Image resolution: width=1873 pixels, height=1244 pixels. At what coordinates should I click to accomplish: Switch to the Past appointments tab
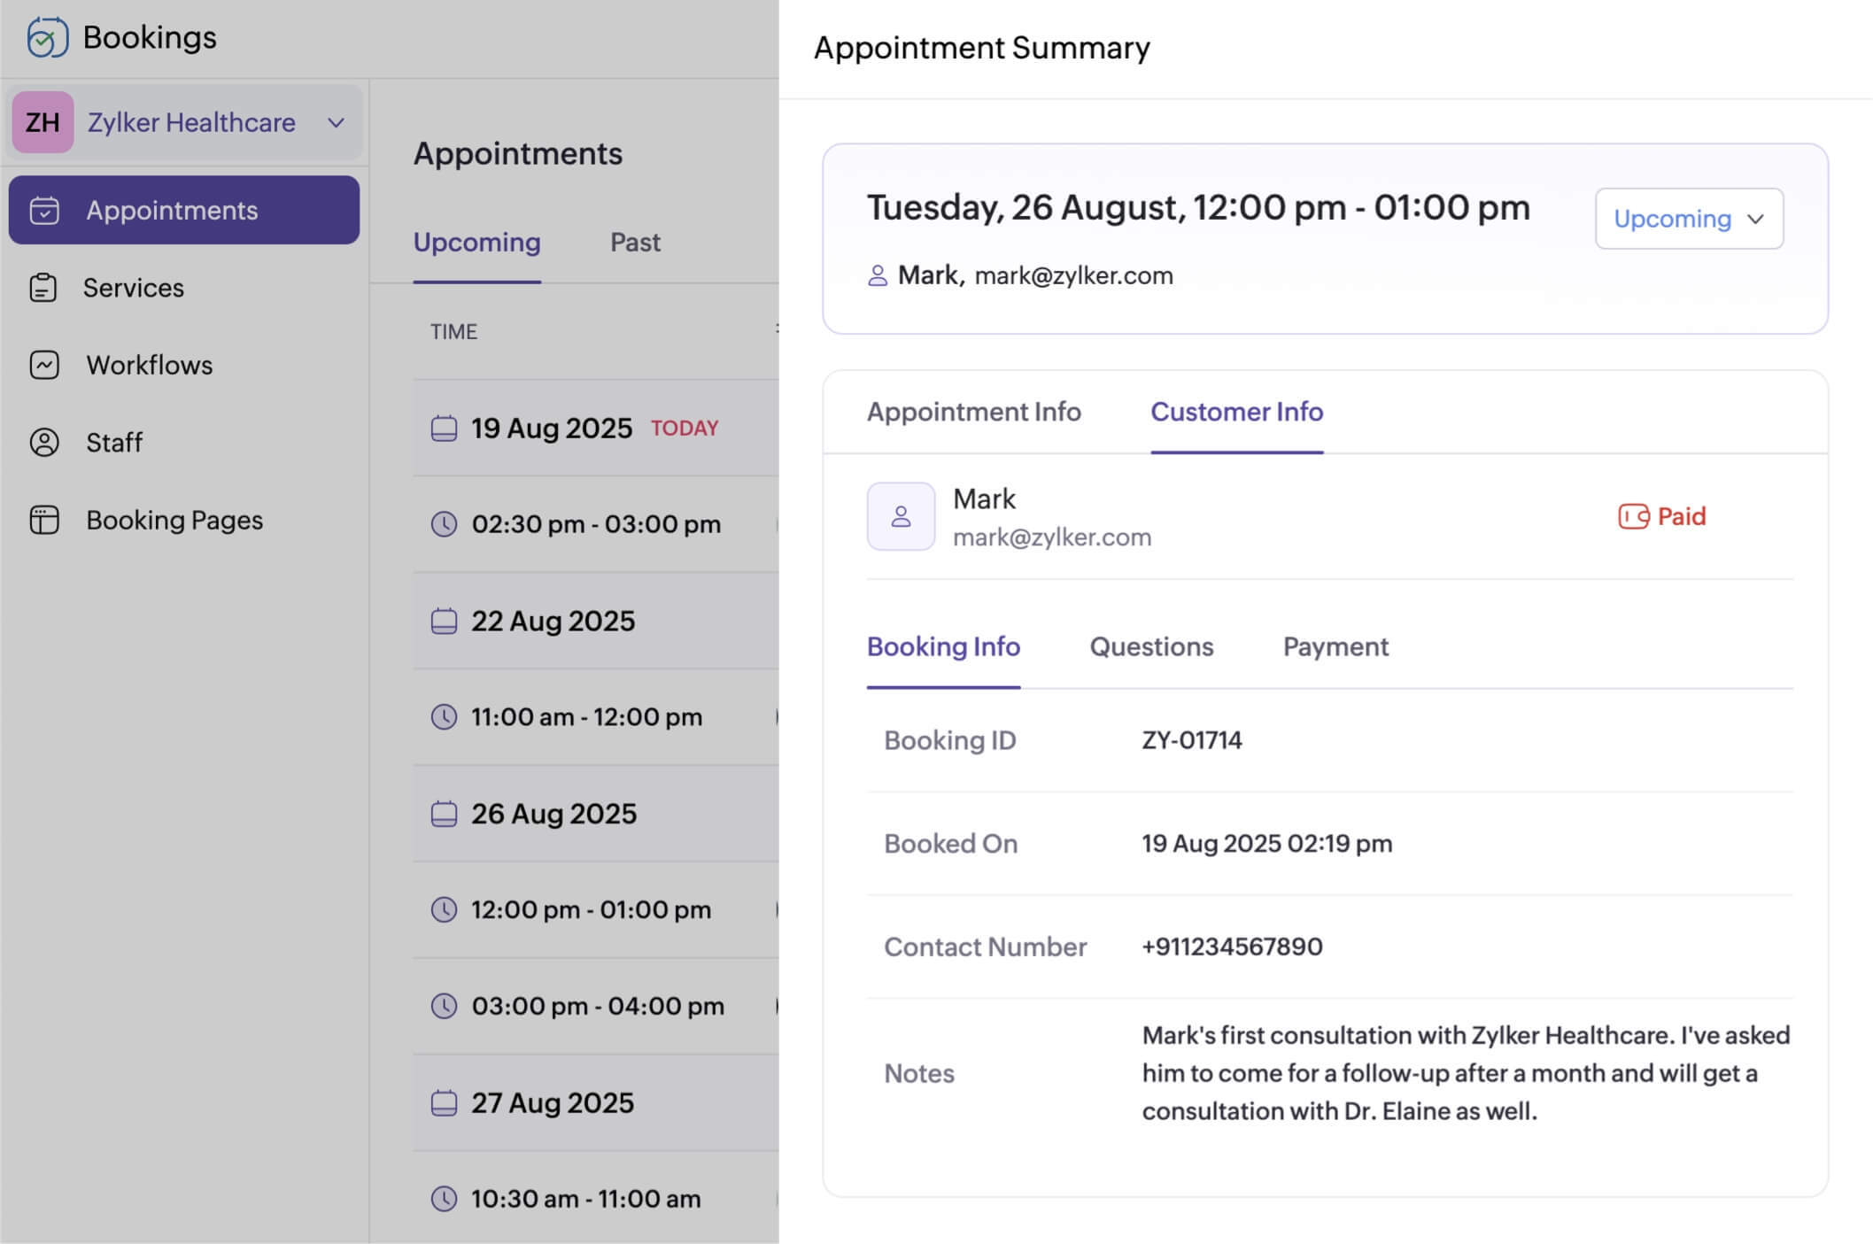635,243
